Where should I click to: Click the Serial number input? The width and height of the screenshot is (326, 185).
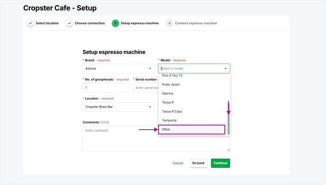pos(145,88)
